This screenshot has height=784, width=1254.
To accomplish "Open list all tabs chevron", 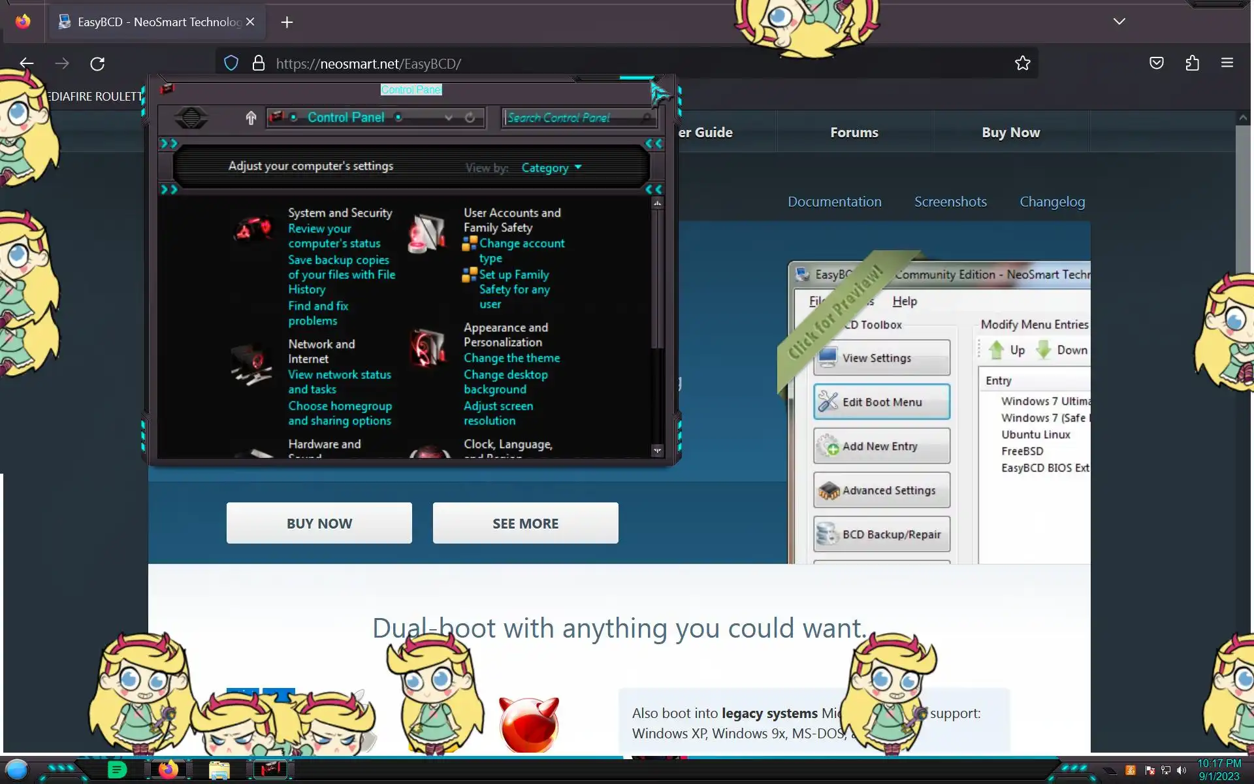I will pyautogui.click(x=1119, y=22).
